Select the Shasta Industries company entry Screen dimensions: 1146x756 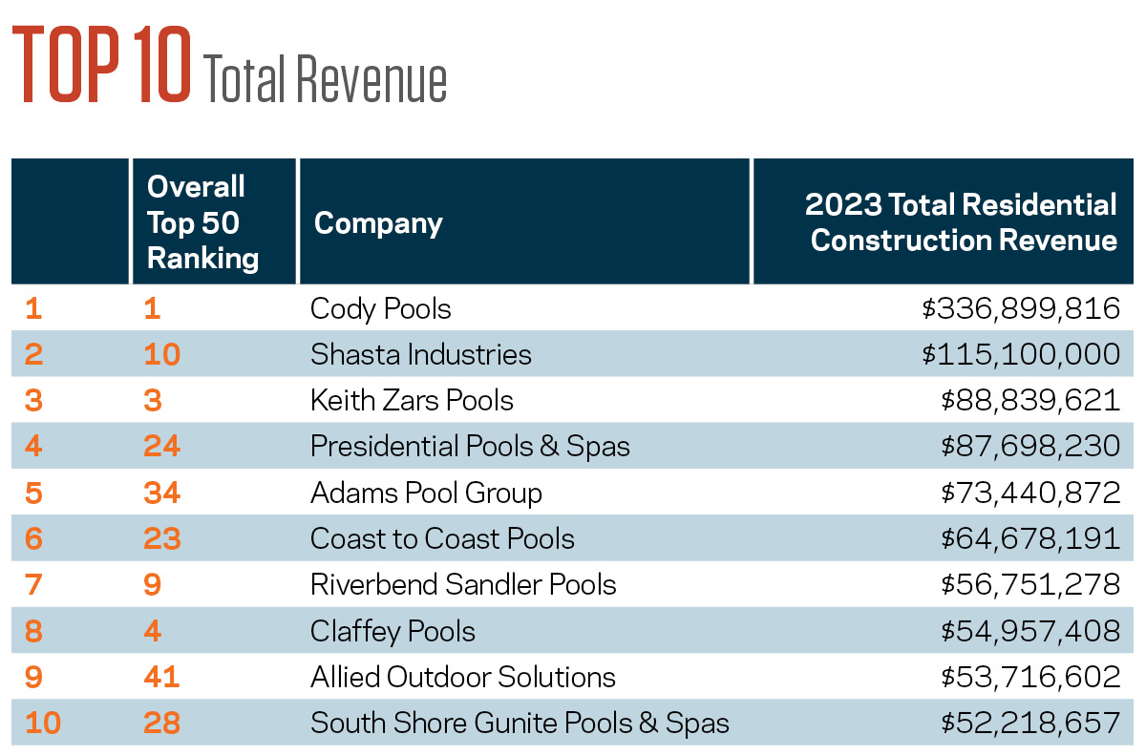point(420,354)
